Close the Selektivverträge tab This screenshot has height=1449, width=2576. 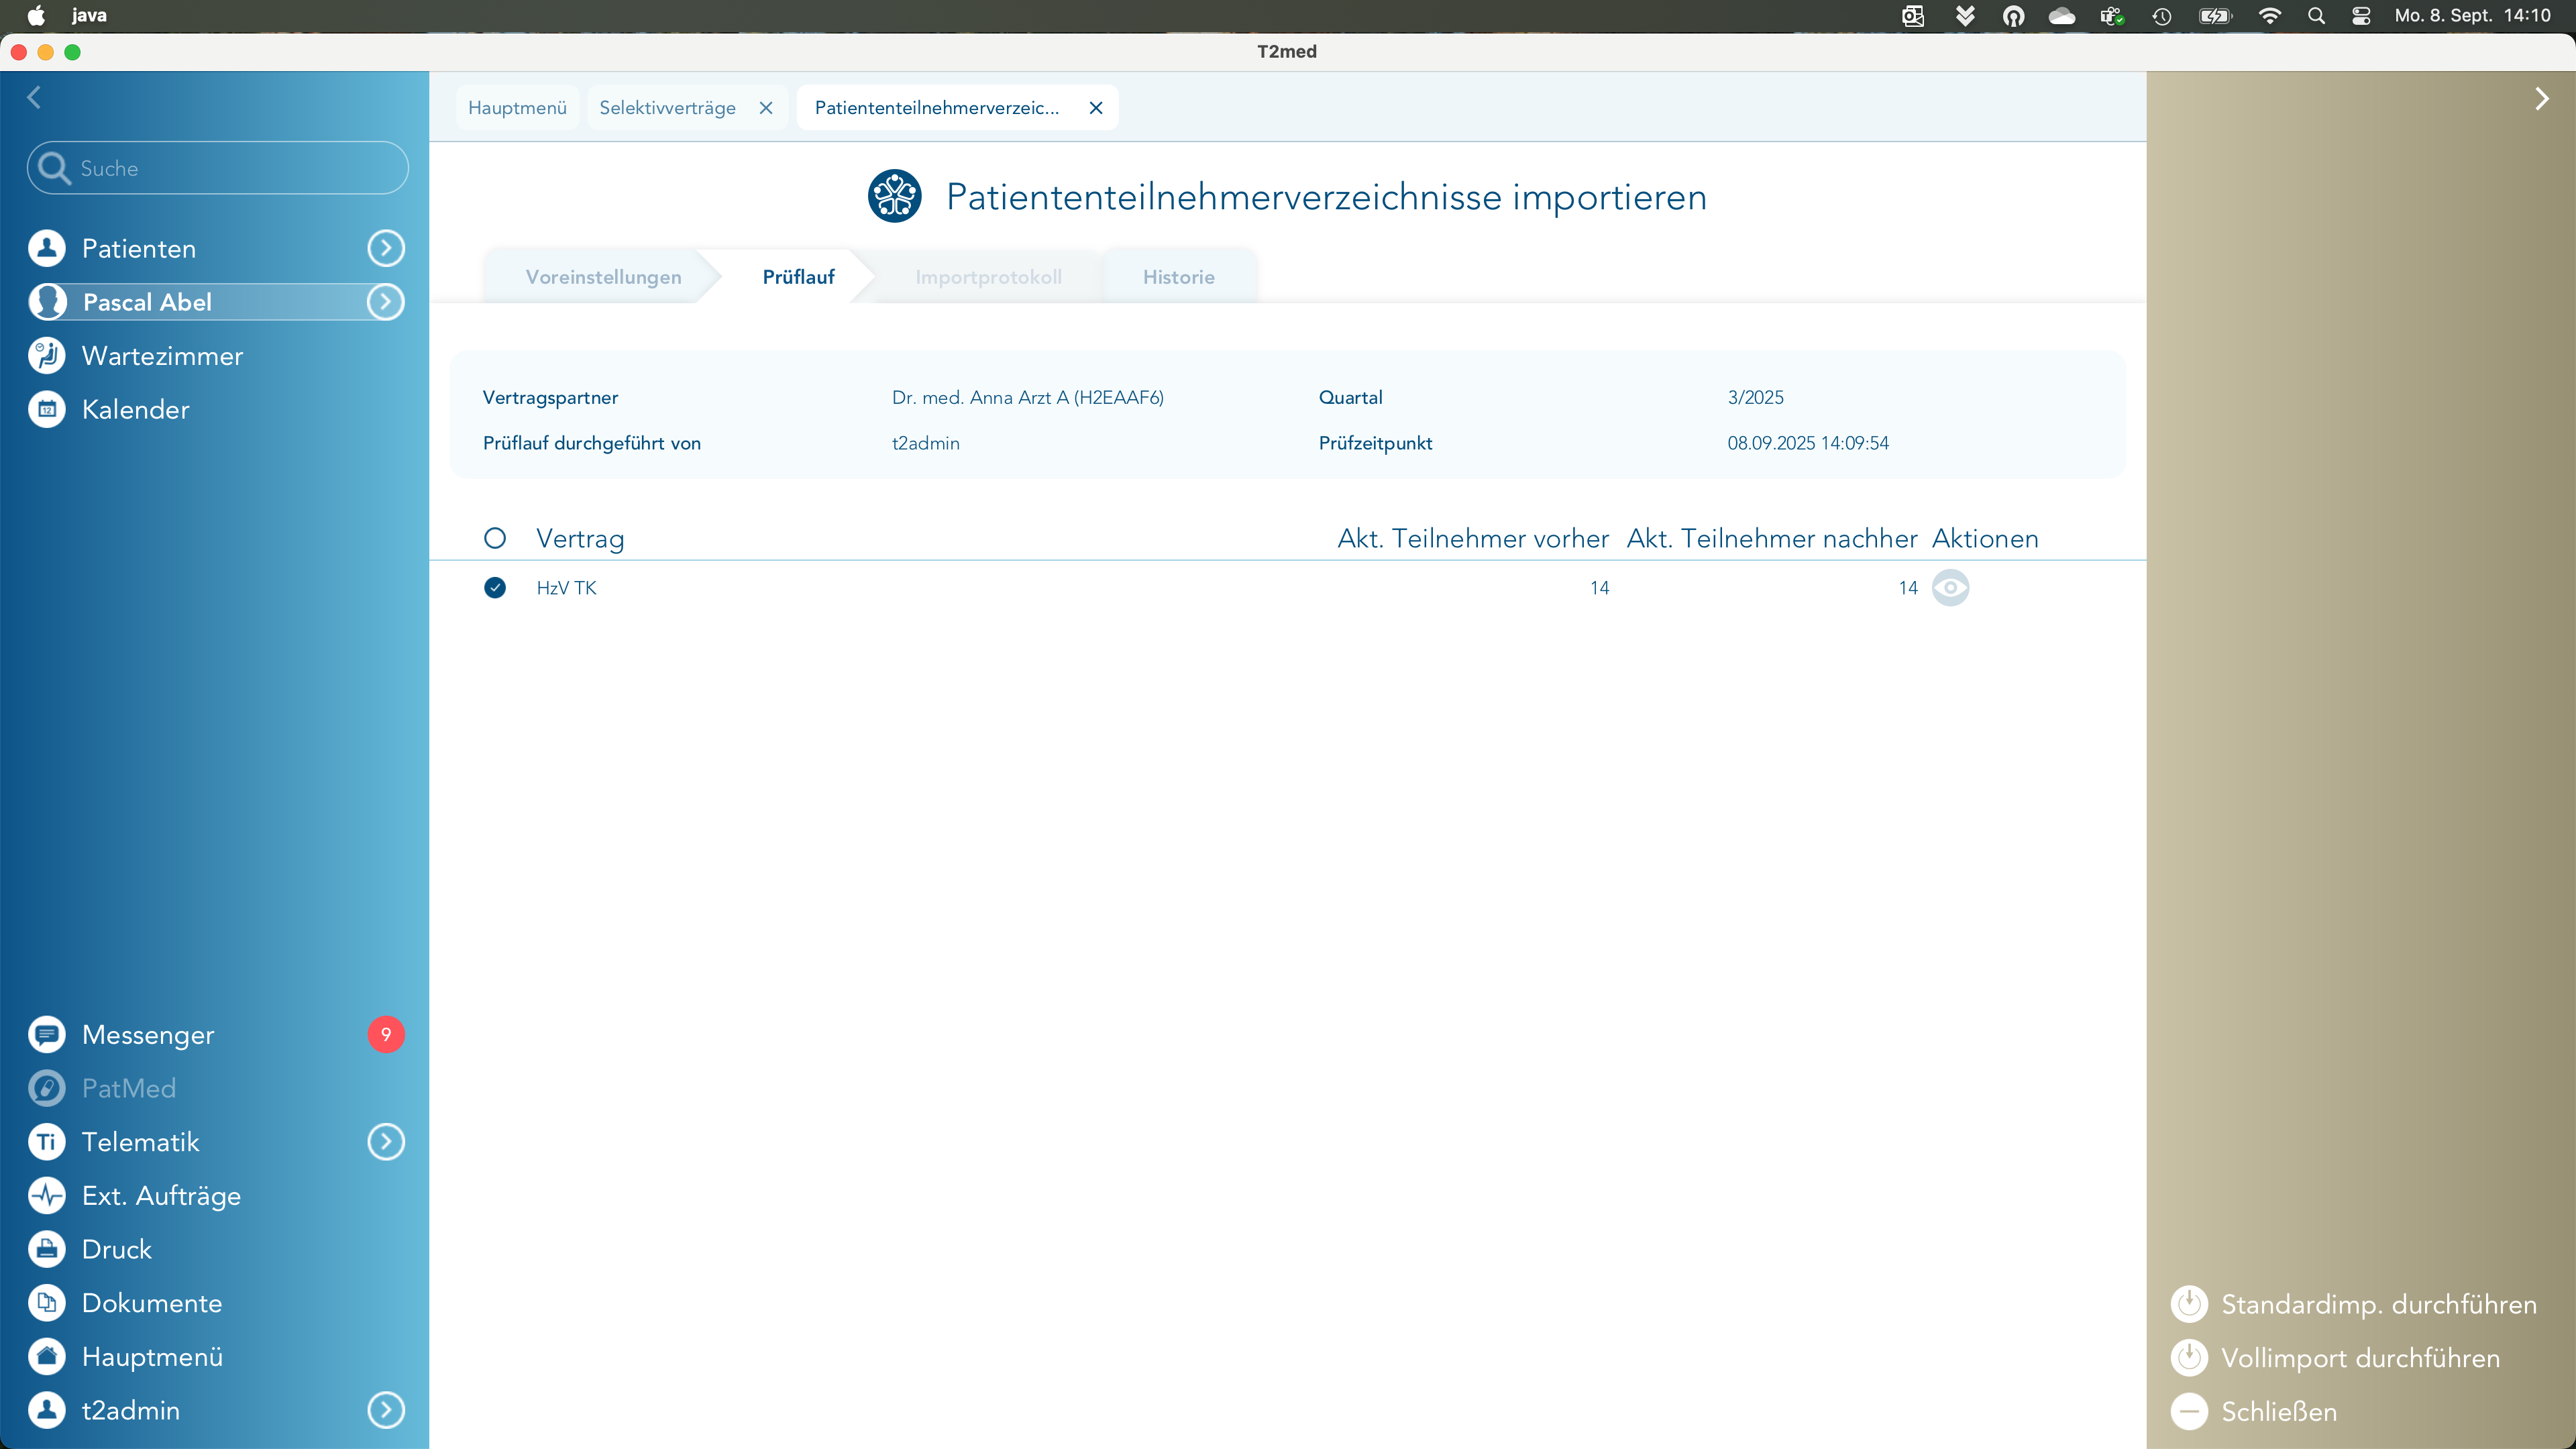click(x=766, y=108)
